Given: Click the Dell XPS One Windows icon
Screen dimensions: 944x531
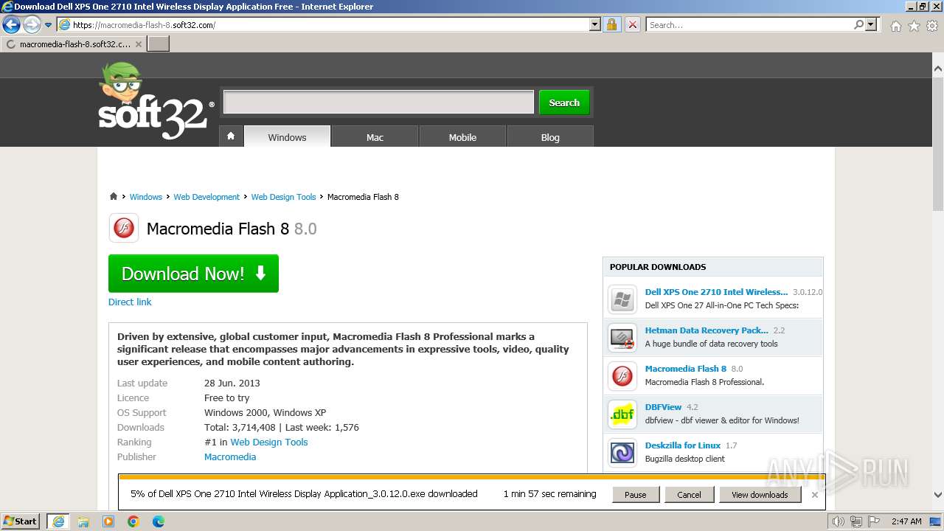Looking at the screenshot, I should coord(622,299).
